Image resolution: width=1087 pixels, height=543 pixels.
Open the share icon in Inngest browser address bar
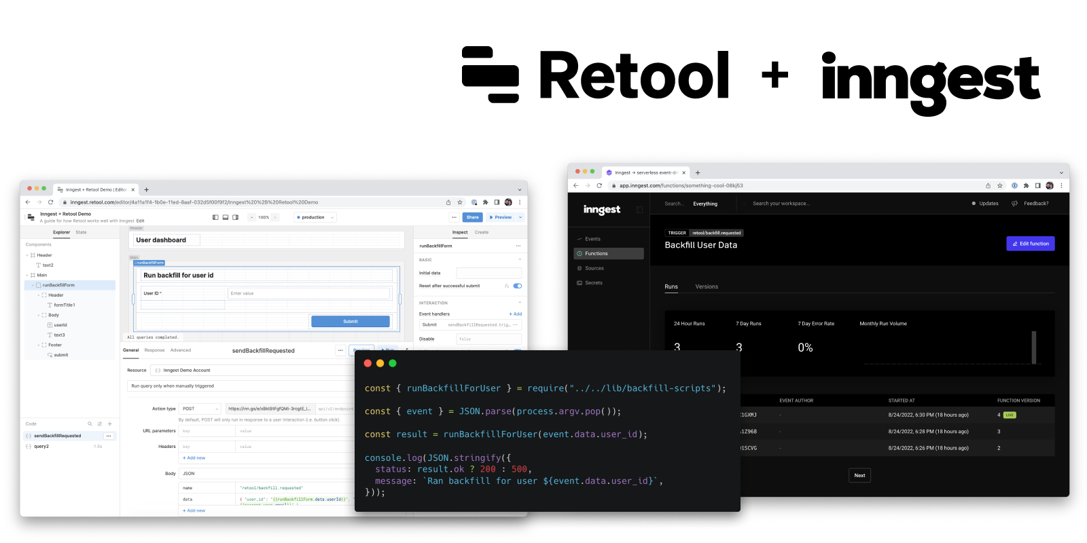pyautogui.click(x=988, y=185)
